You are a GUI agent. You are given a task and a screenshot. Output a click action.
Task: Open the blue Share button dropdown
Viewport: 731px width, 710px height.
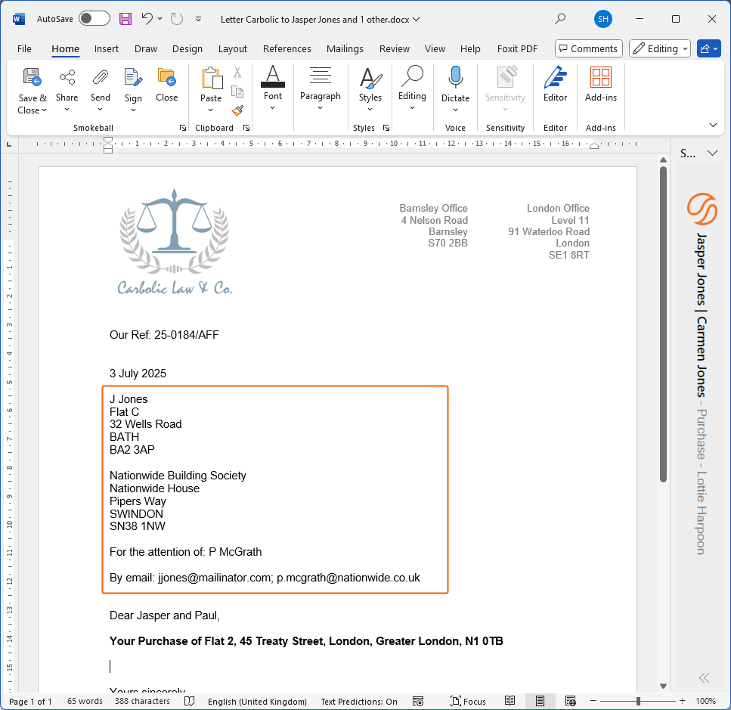(x=709, y=48)
